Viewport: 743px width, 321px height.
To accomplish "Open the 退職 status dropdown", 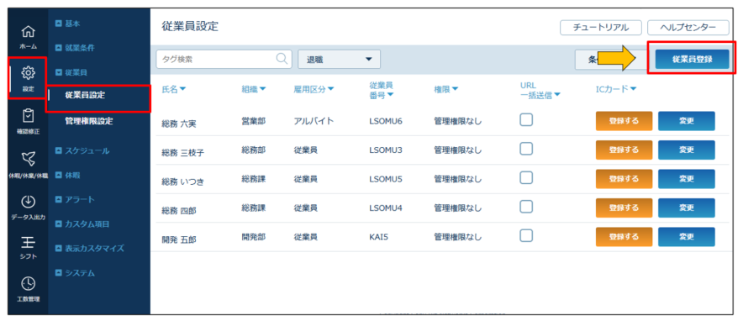I will 340,59.
